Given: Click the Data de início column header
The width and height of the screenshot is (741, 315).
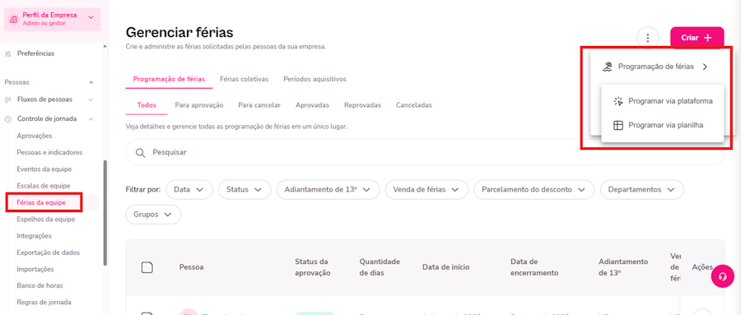Looking at the screenshot, I should point(446,267).
